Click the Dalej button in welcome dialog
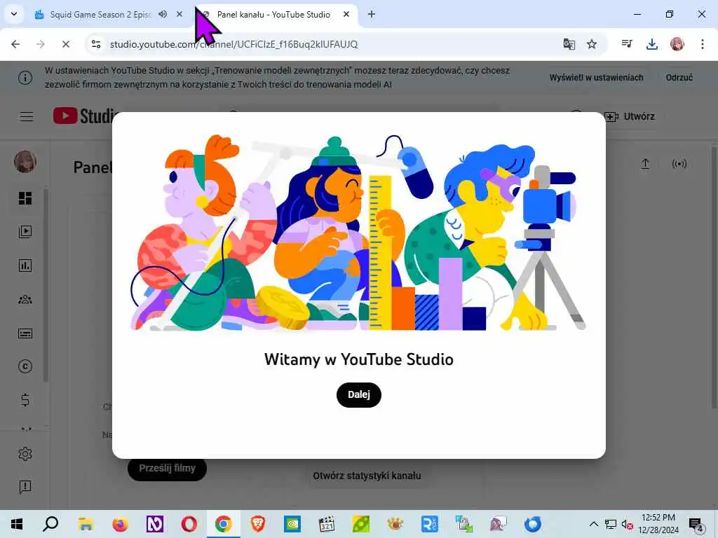The image size is (718, 538). coord(358,394)
